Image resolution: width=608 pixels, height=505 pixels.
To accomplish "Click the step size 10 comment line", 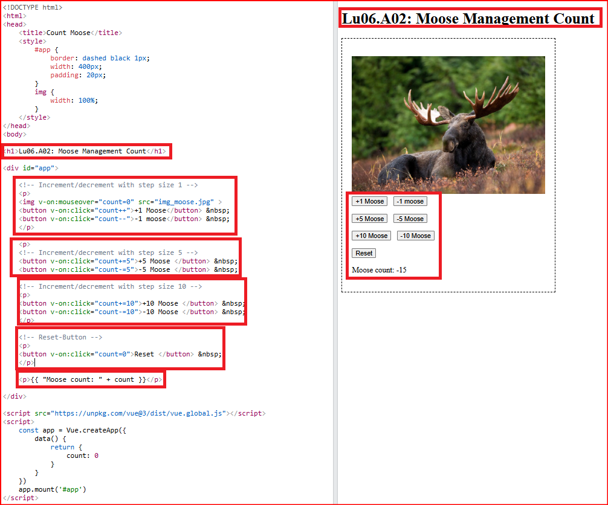I will [x=110, y=286].
